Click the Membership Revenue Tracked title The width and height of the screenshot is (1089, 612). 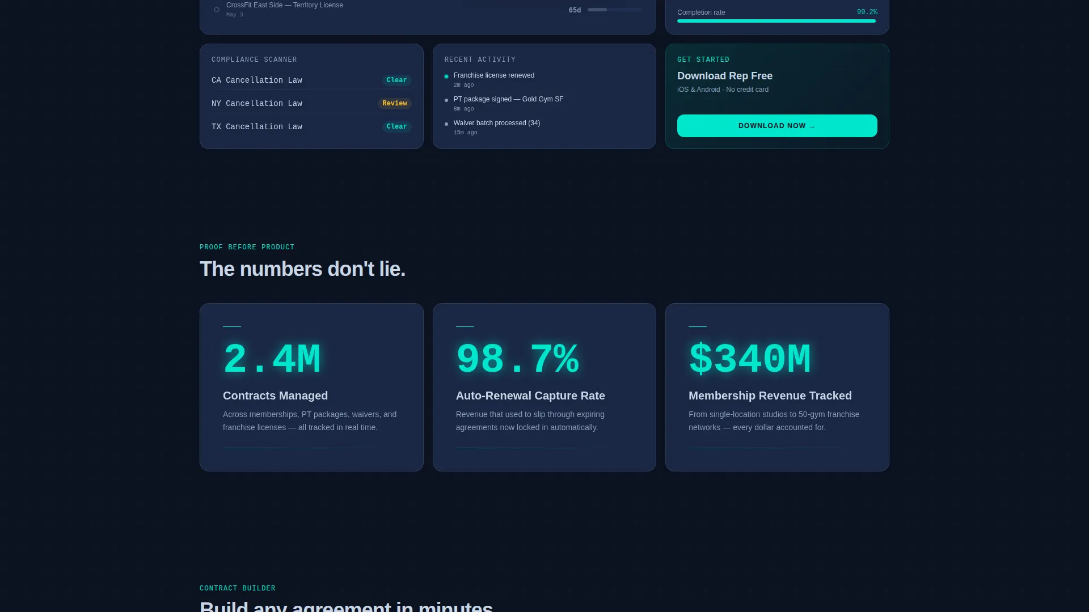pos(770,396)
